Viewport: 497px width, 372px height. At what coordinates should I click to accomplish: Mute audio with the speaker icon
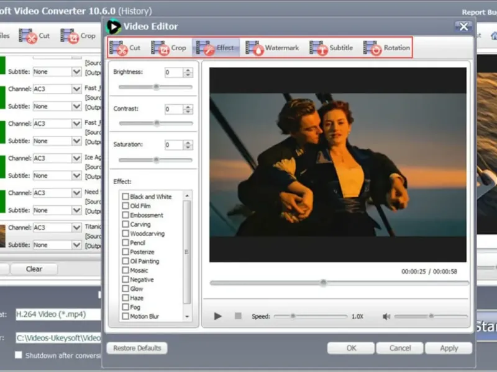(386, 316)
